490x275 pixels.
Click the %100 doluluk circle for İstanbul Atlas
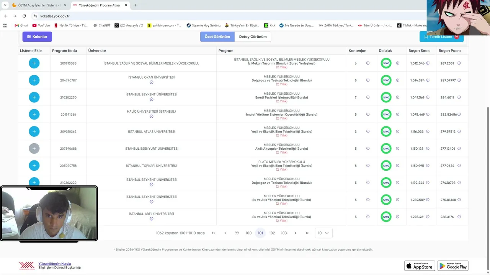point(386,131)
